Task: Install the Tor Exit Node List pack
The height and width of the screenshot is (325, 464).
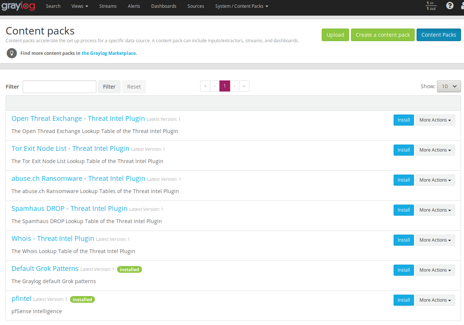Action: (404, 150)
